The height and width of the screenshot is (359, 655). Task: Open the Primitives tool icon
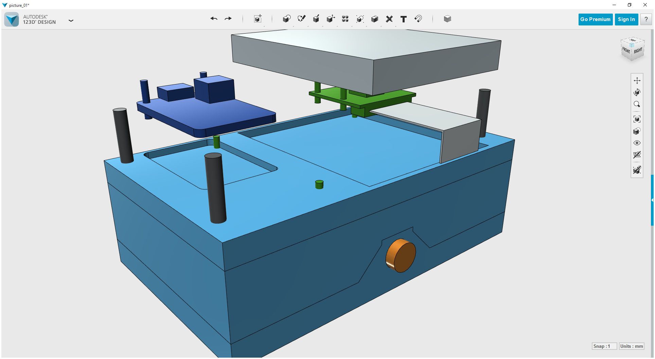click(286, 19)
